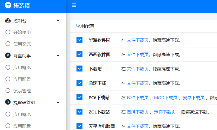Click the 西西软件园 site name

point(100,54)
